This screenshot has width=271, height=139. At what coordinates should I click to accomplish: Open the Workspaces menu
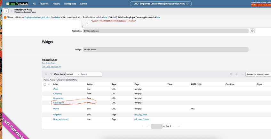(x=70, y=4)
